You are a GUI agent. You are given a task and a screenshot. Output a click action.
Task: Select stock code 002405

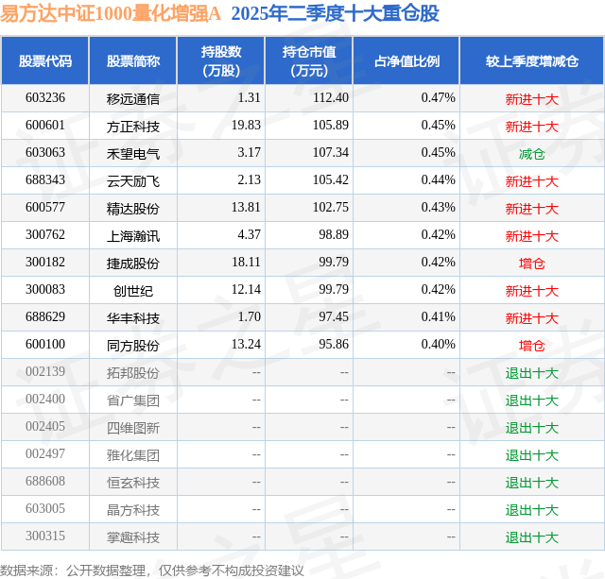(45, 426)
